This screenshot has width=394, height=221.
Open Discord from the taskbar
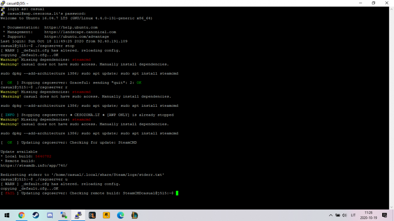[x=50, y=215]
